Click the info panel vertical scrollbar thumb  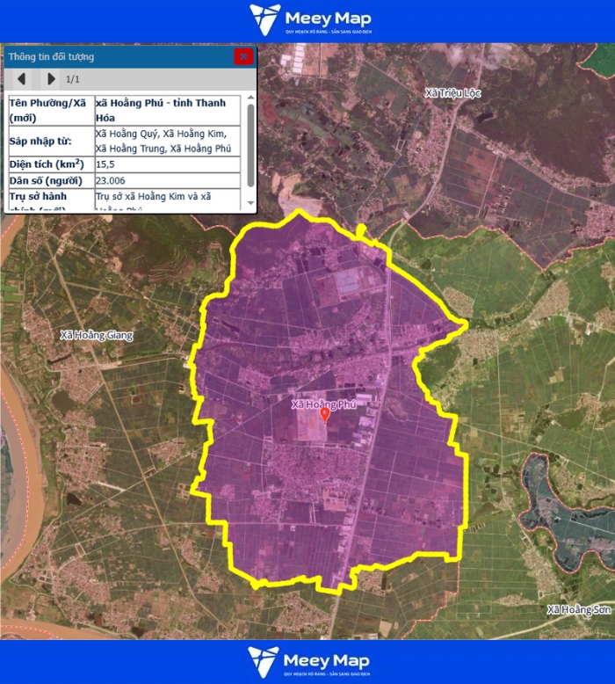click(x=251, y=145)
